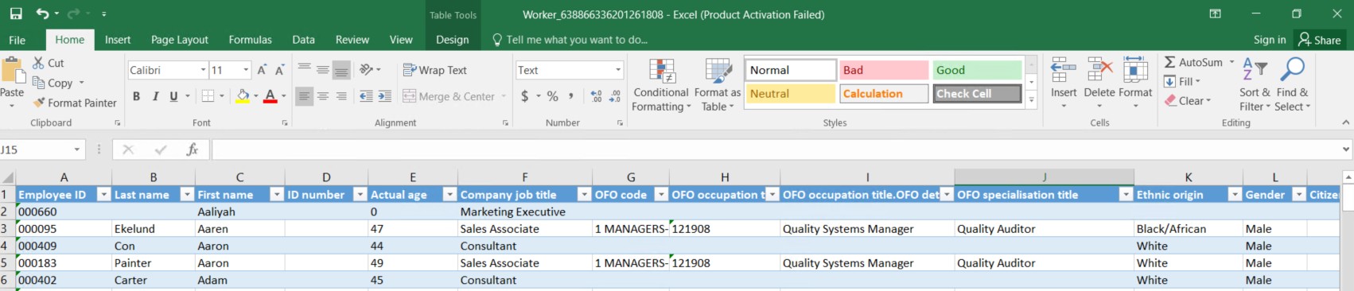Click the Insert Function fx icon
1354x291 pixels.
pyautogui.click(x=192, y=149)
